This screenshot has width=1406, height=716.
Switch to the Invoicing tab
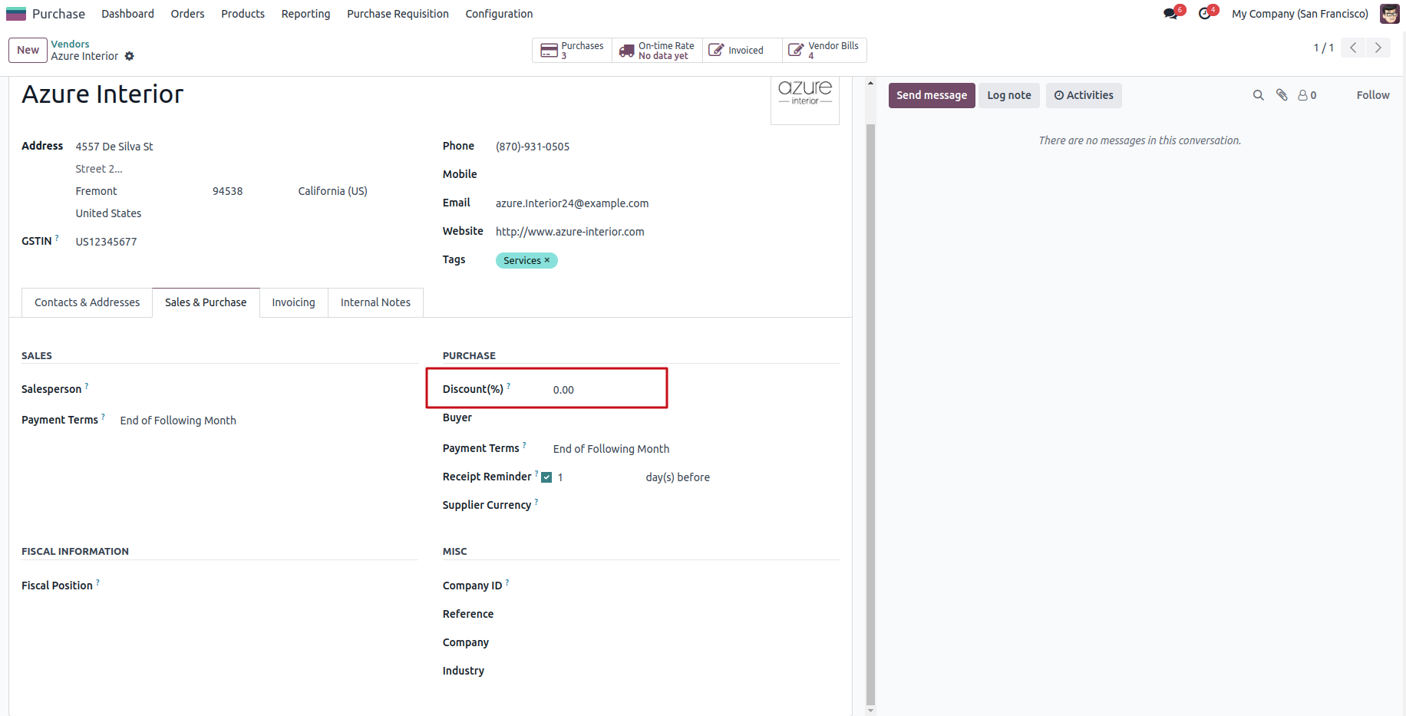(293, 302)
